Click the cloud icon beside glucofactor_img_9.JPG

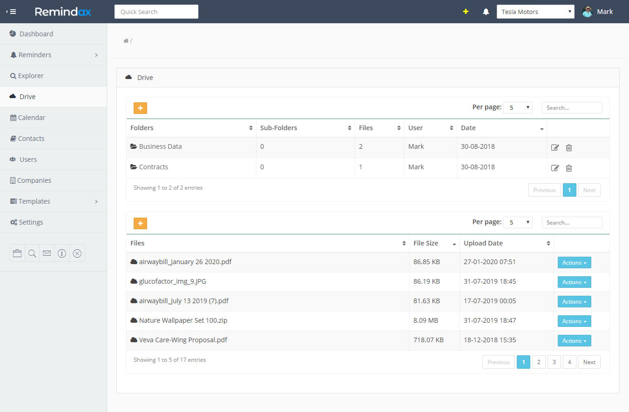134,281
